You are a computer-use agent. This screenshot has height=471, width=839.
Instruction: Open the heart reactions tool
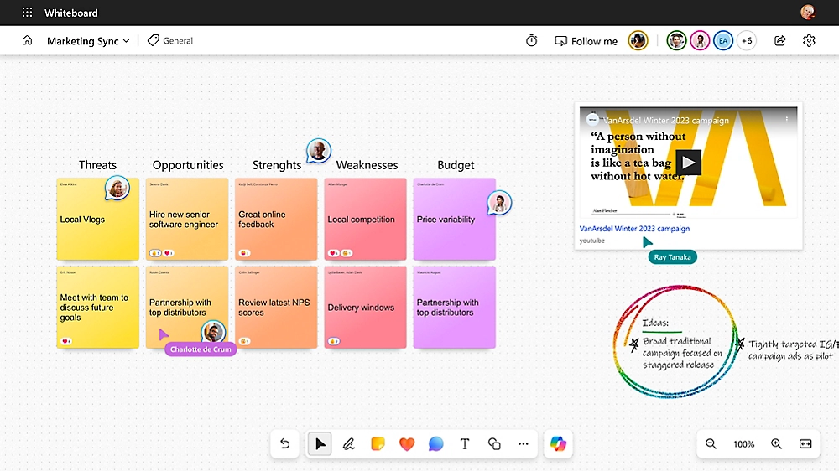click(x=407, y=444)
